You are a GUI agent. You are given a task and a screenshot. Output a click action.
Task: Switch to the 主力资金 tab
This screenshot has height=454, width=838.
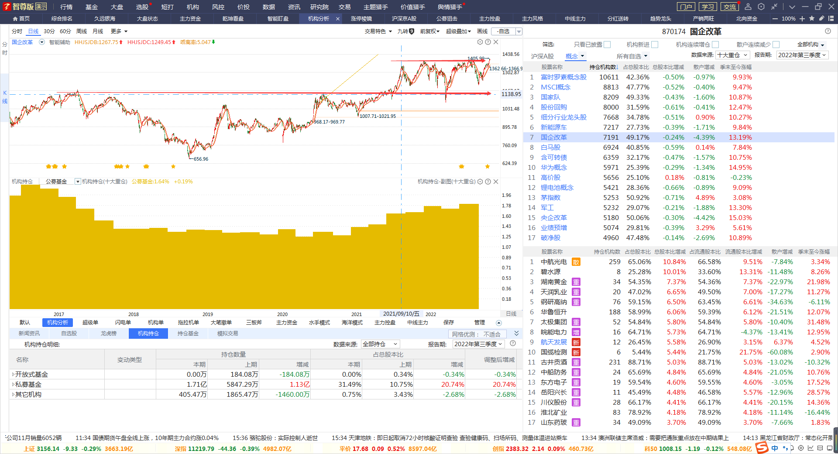[x=190, y=19]
